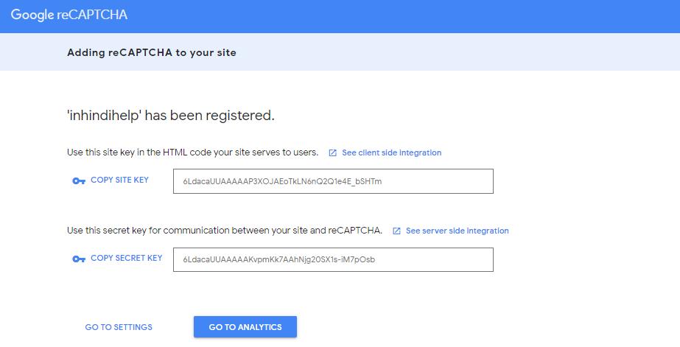Go to settings via GO TO SETTINGS
Image resolution: width=680 pixels, height=347 pixels.
[119, 327]
